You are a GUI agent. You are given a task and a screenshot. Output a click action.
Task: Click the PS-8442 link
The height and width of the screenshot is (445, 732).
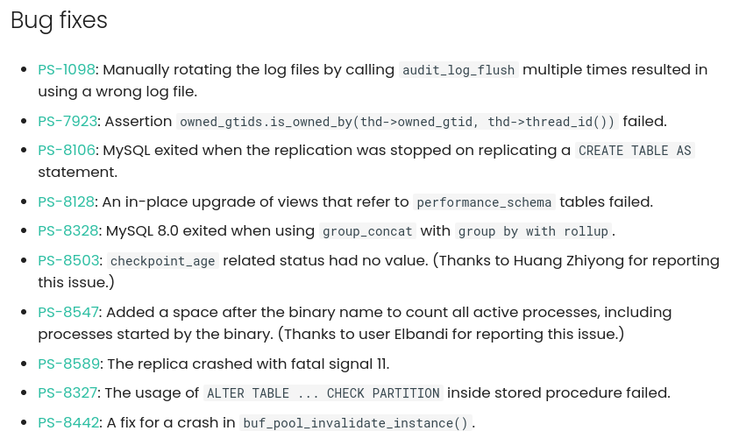[x=68, y=422]
